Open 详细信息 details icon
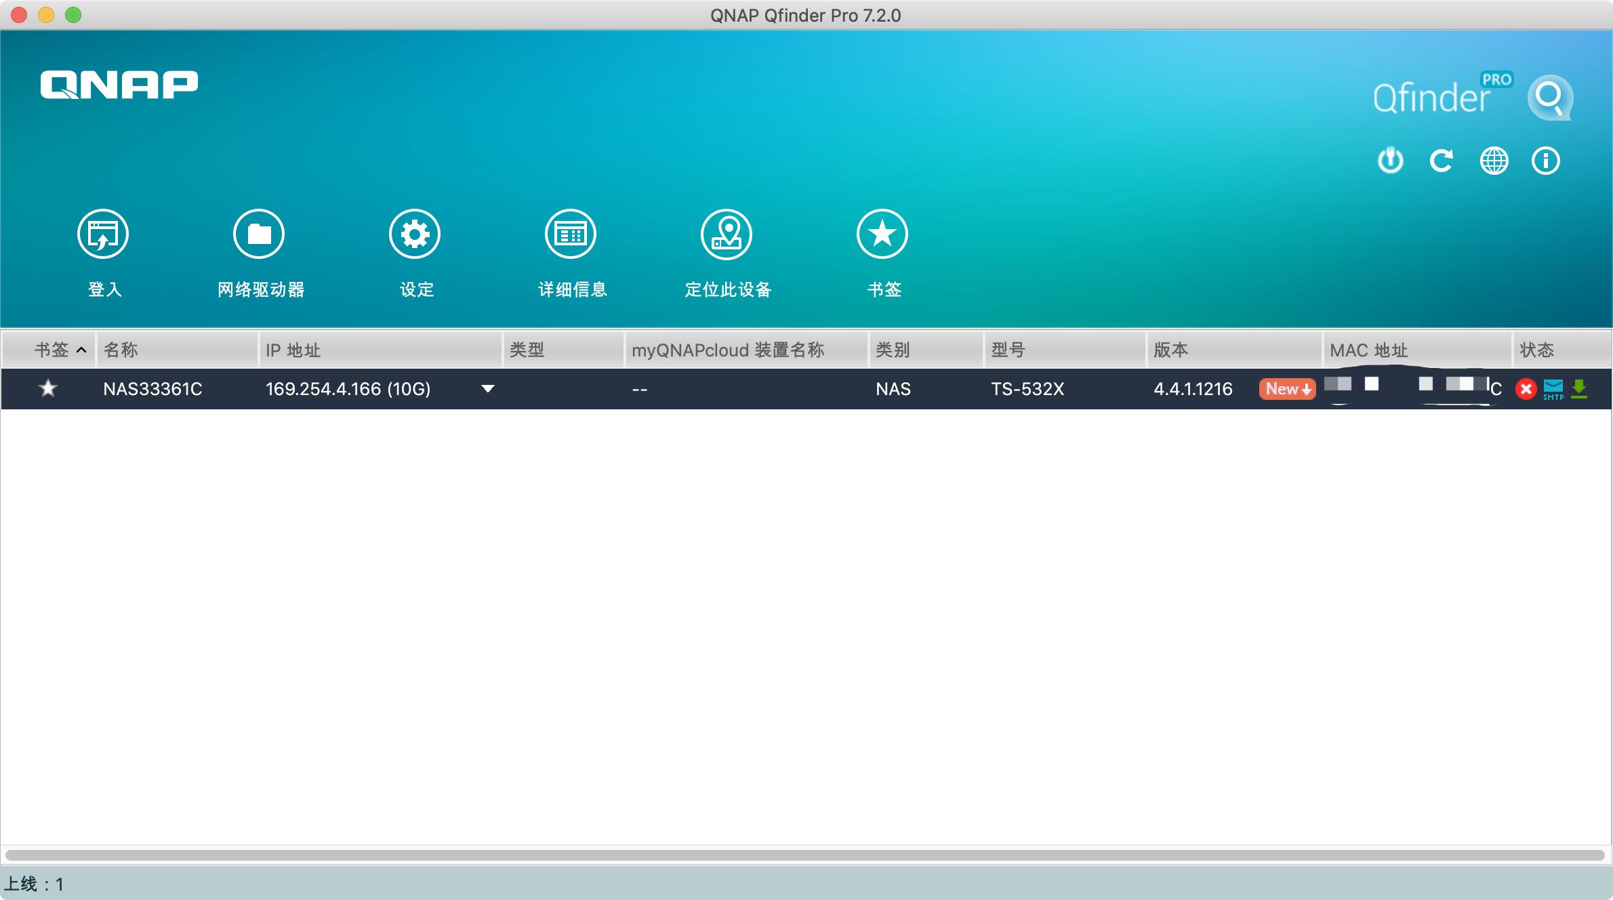Screen dimensions: 1613x900 tap(571, 234)
